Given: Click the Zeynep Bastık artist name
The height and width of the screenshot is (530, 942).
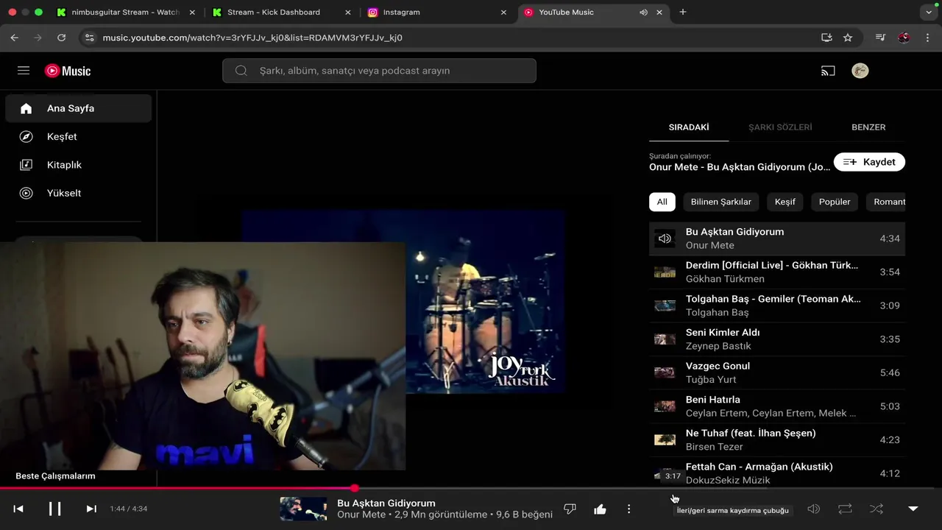Looking at the screenshot, I should click(x=718, y=346).
